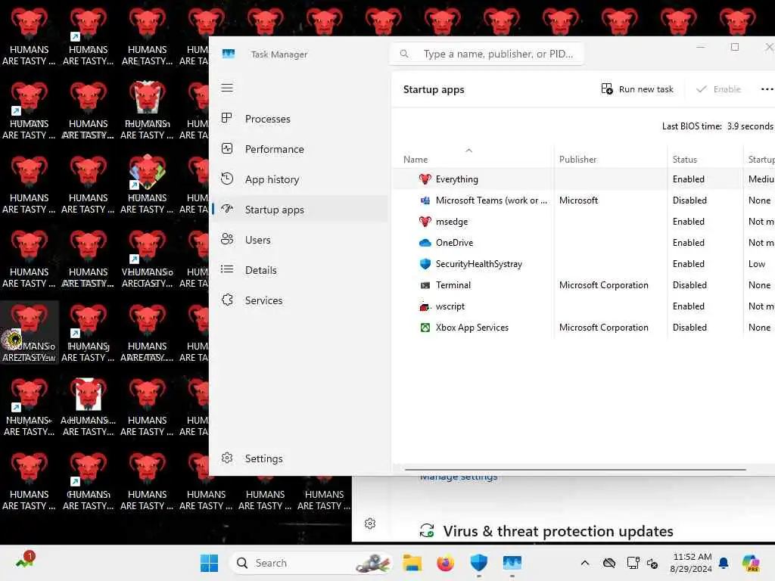775x581 pixels.
Task: Open the widgets icon with red badge
Action: coord(24,561)
